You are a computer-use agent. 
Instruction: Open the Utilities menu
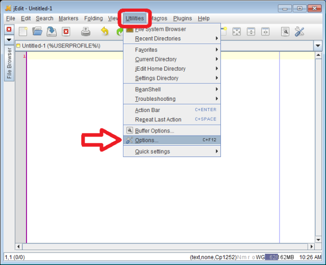135,18
